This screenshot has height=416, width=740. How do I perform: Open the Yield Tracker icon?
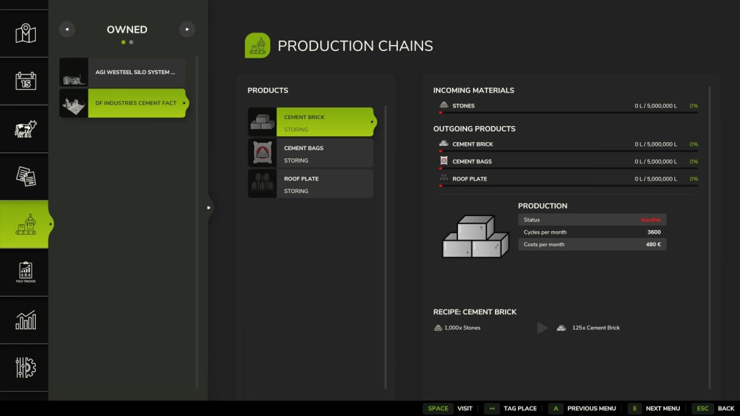point(25,272)
